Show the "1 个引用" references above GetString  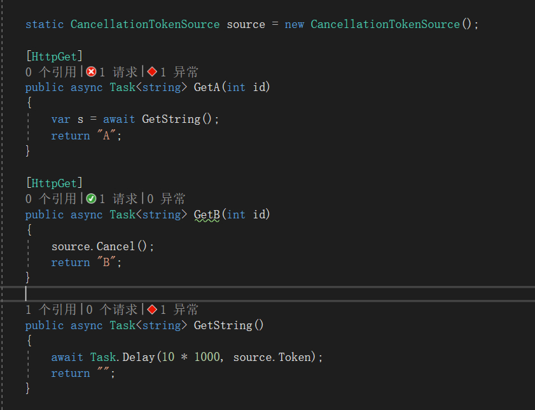(50, 309)
